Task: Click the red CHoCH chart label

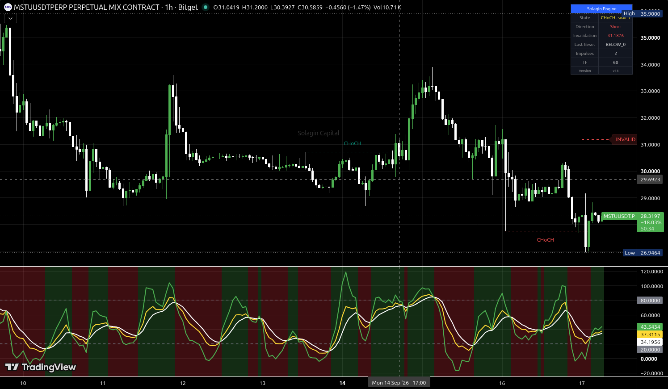Action: (545, 240)
